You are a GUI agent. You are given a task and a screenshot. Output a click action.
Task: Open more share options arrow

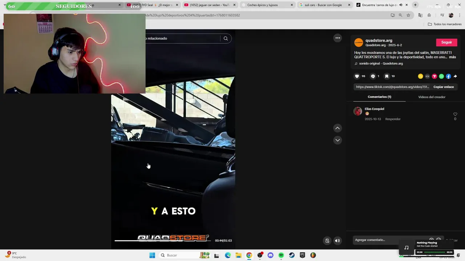click(x=455, y=76)
